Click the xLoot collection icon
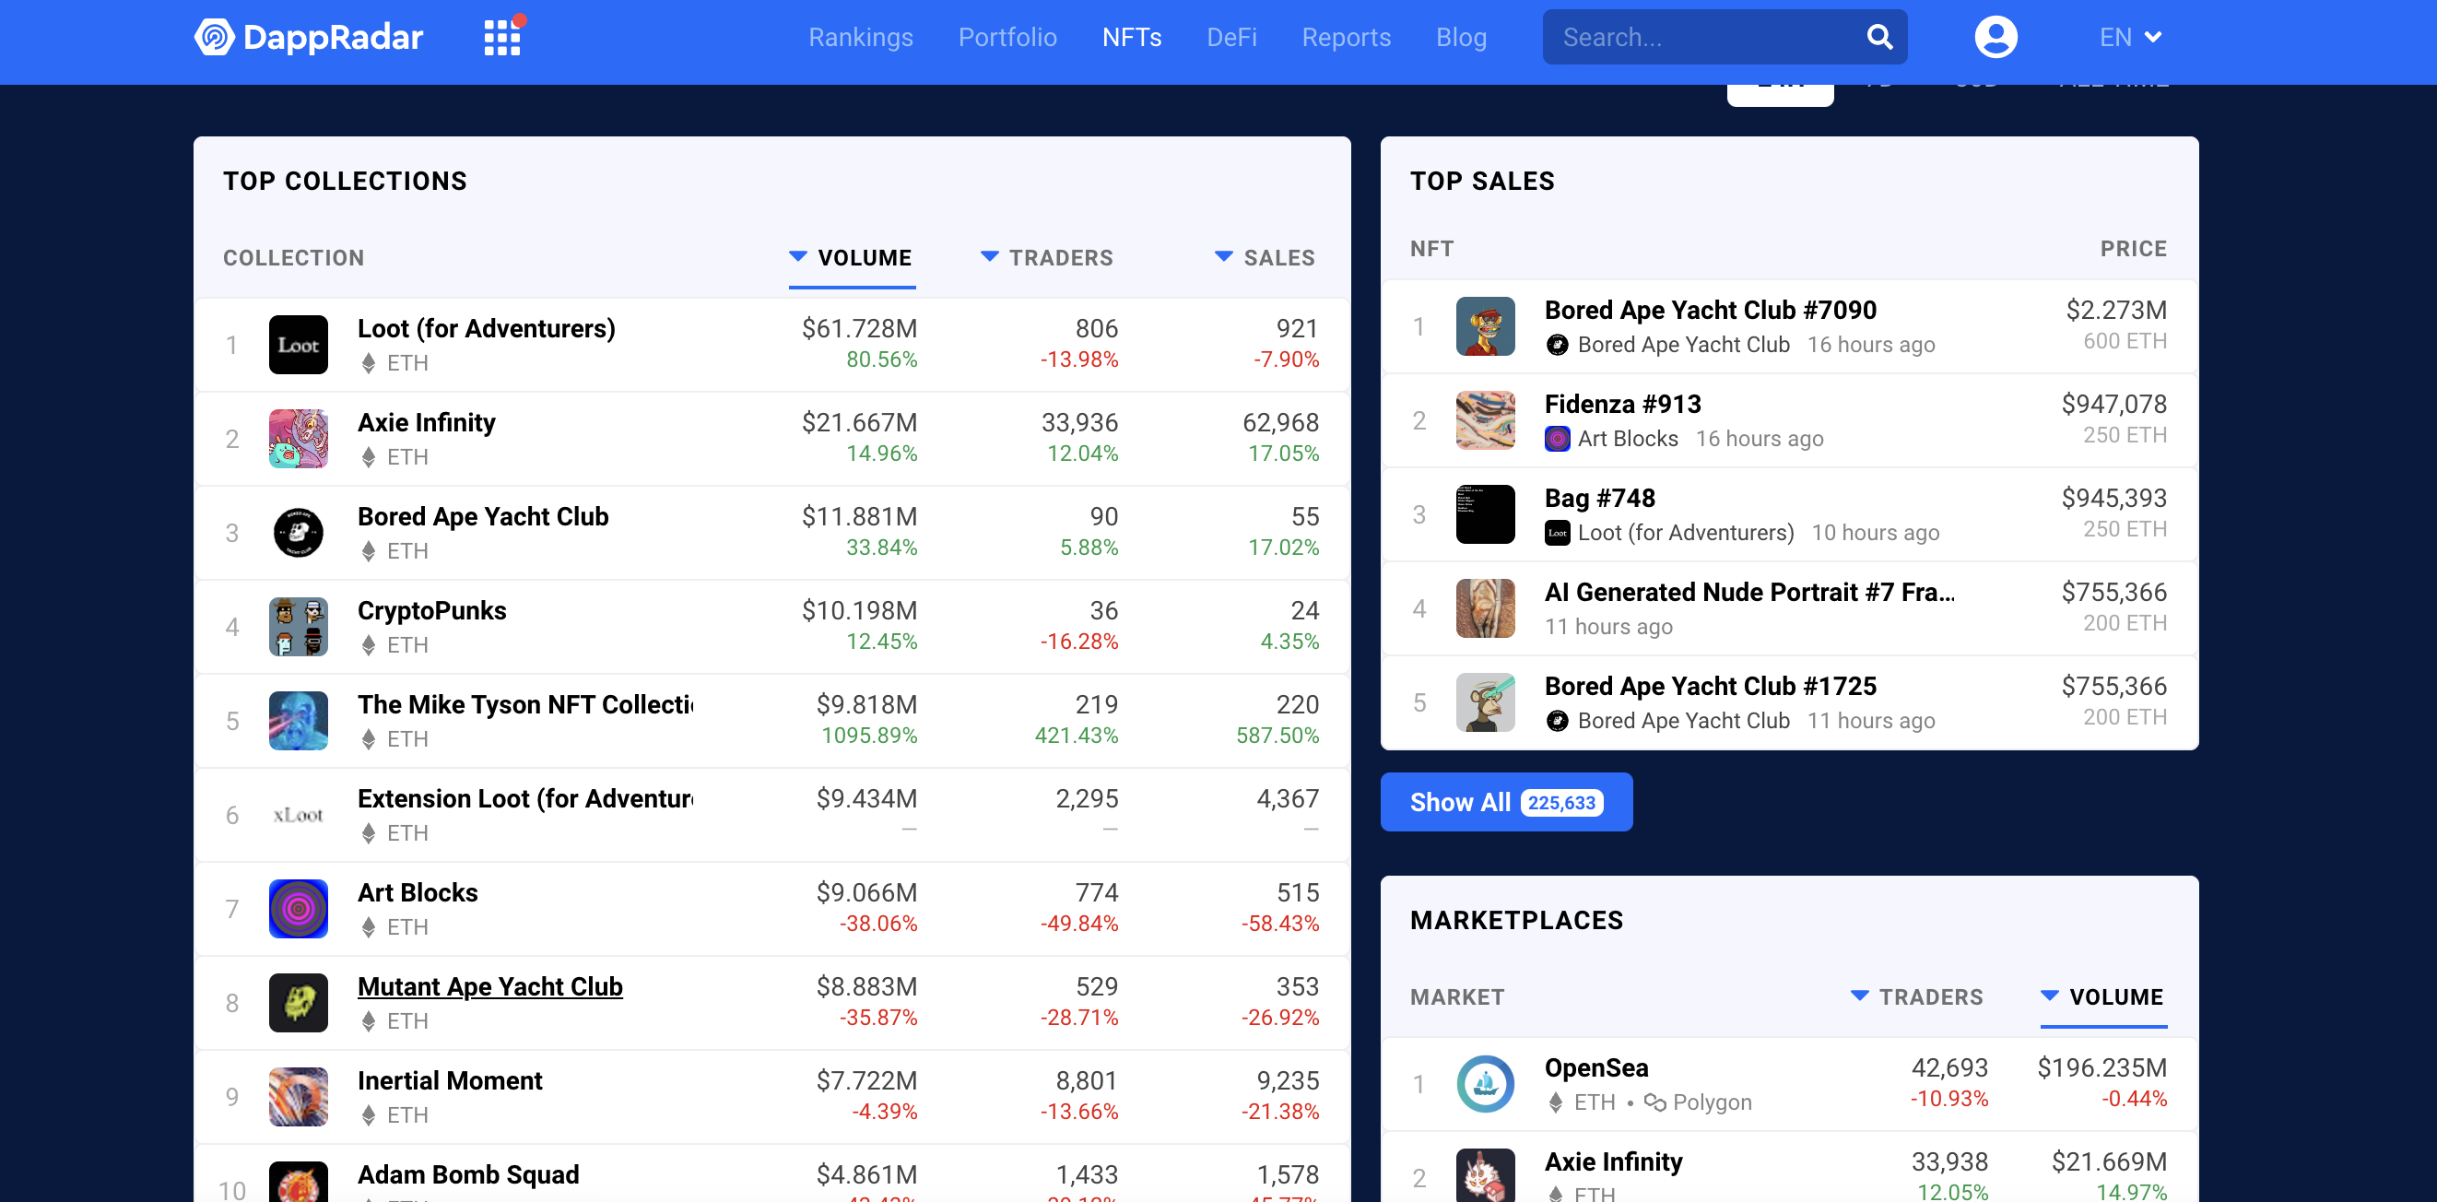This screenshot has width=2437, height=1202. [x=298, y=815]
